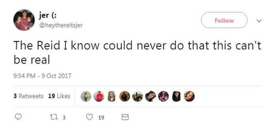Open second liker avatar in red shirt
The height and width of the screenshot is (128, 277).
[99, 96]
